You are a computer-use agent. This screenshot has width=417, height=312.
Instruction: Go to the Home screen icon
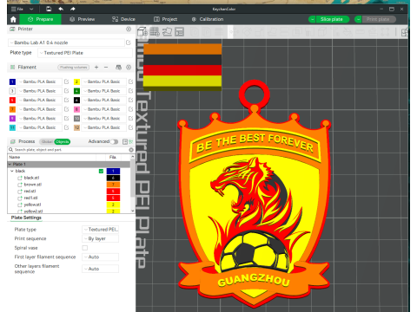pyautogui.click(x=13, y=19)
